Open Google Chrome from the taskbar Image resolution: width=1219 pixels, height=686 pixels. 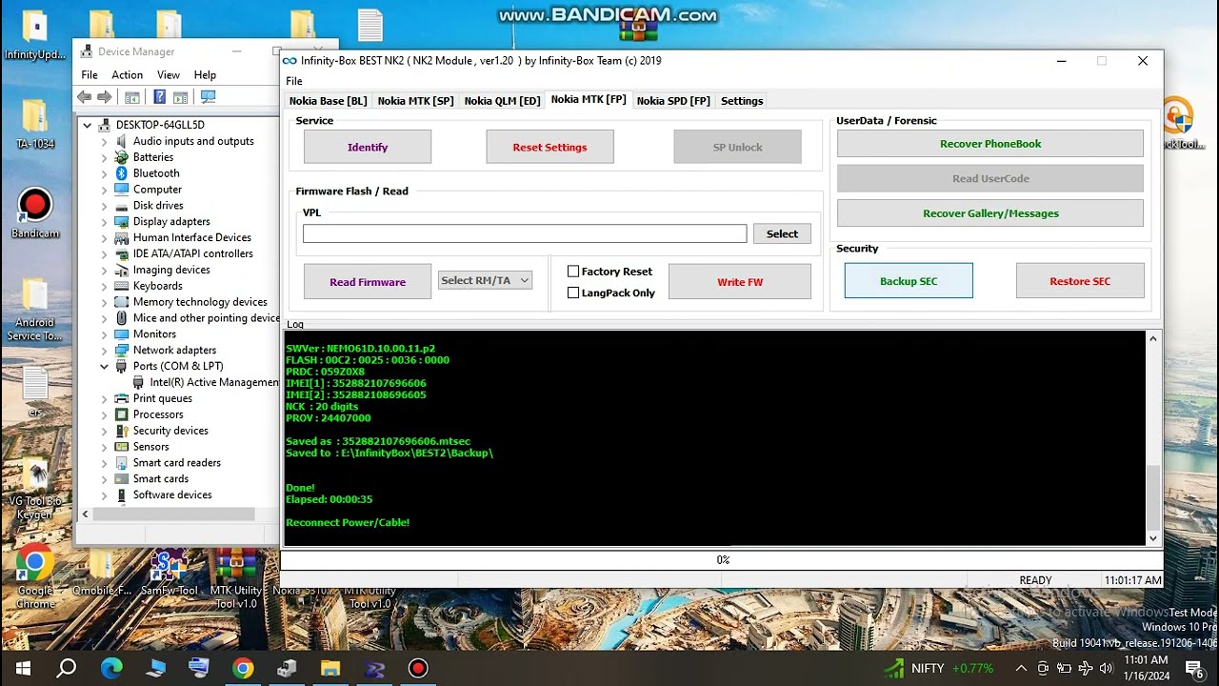(243, 668)
